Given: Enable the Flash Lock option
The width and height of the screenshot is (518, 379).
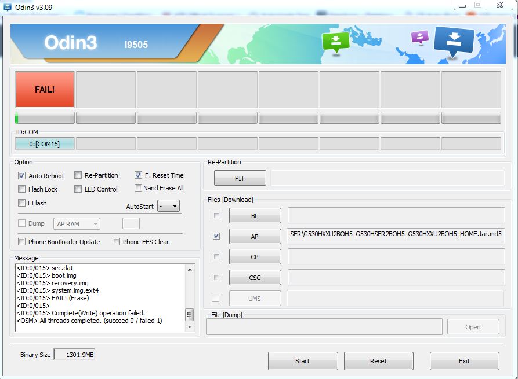Looking at the screenshot, I should point(22,189).
